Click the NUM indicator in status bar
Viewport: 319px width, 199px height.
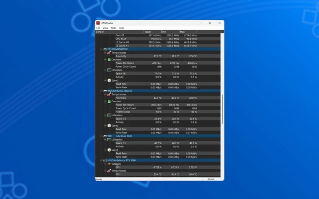pyautogui.click(x=211, y=179)
